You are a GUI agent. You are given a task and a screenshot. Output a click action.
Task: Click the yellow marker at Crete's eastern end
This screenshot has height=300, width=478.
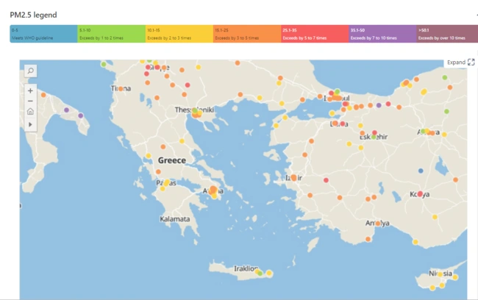tap(269, 273)
